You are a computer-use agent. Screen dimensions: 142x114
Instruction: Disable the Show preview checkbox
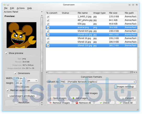pyautogui.click(x=6, y=53)
